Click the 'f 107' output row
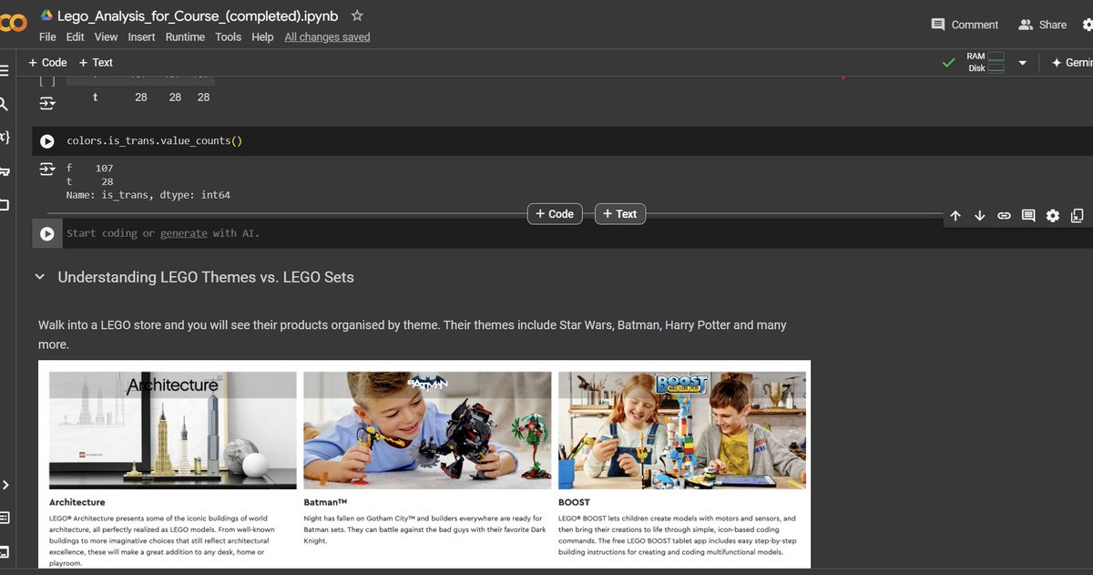The width and height of the screenshot is (1093, 575). 89,169
